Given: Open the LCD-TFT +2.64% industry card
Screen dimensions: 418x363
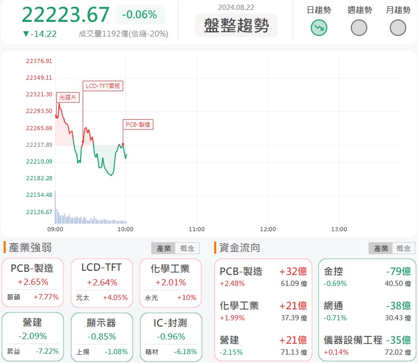Looking at the screenshot, I should click(101, 283).
